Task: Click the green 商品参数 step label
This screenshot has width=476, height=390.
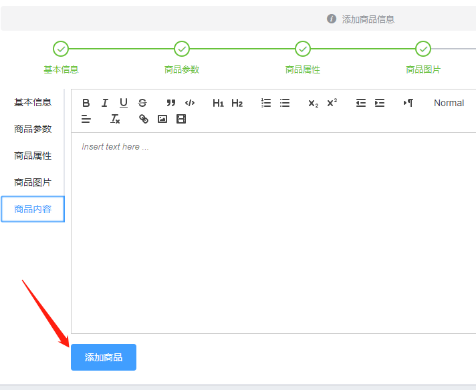Action: click(x=182, y=69)
